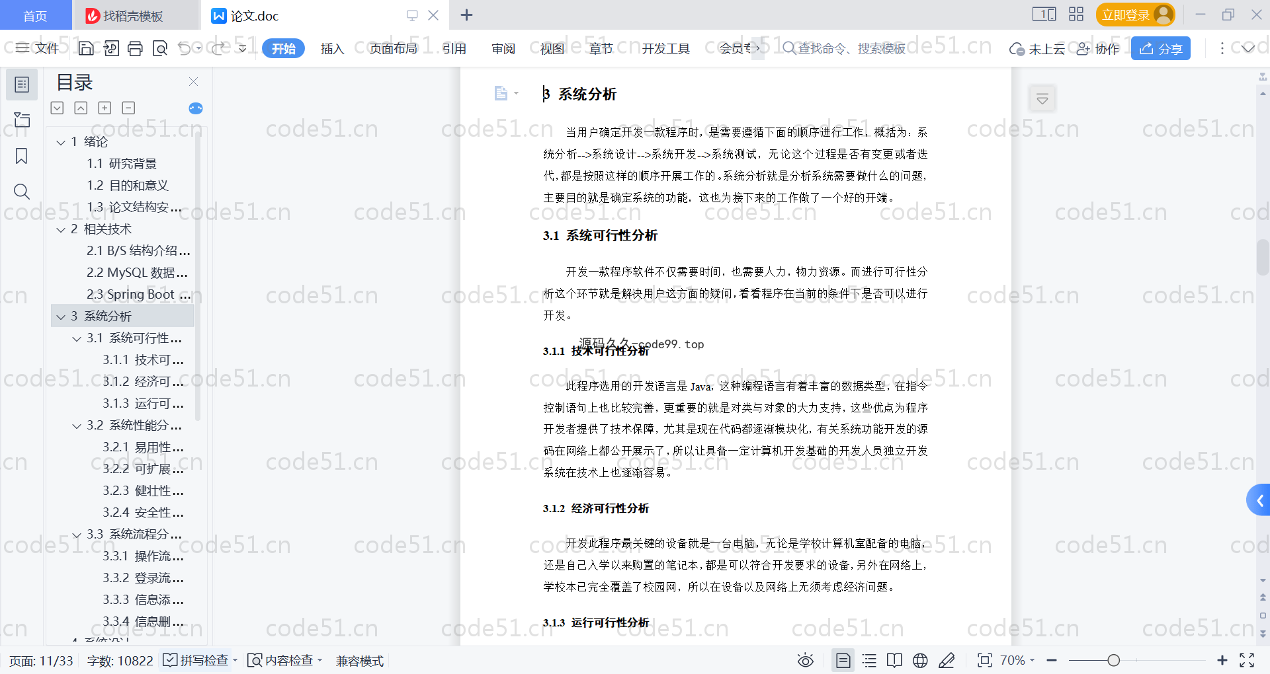
Task: Open the zoom percentage 70% dropdown
Action: (1017, 660)
